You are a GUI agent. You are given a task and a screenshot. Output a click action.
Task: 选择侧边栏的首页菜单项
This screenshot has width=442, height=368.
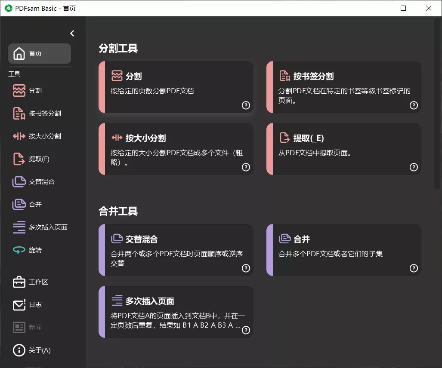(x=39, y=53)
